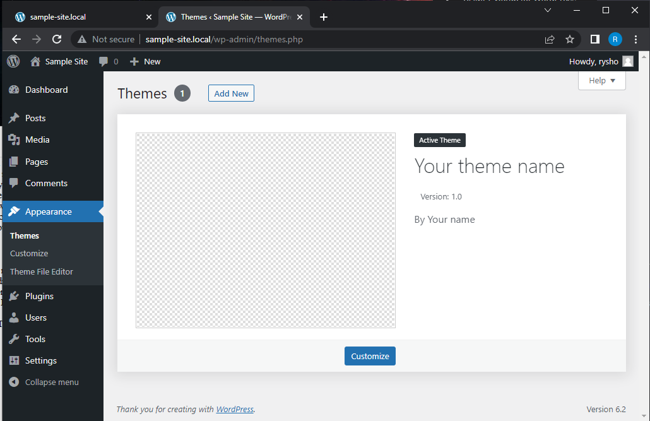Click the Plugins plug icon
Viewport: 650px width, 421px height.
pyautogui.click(x=14, y=296)
